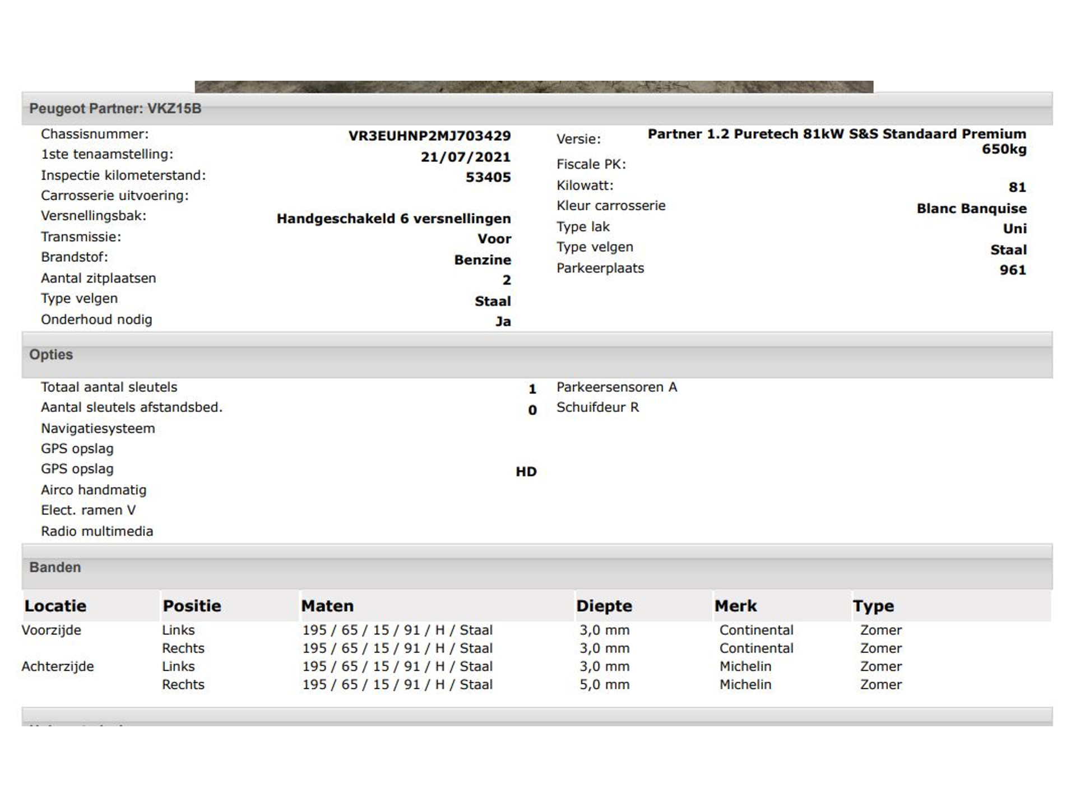The height and width of the screenshot is (807, 1076).
Task: Click the 5,0 mm tyre depth value
Action: pyautogui.click(x=604, y=685)
